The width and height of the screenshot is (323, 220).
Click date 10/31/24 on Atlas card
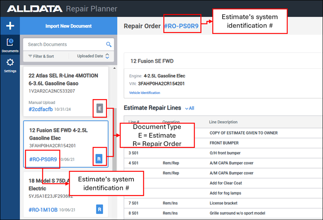pos(62,110)
